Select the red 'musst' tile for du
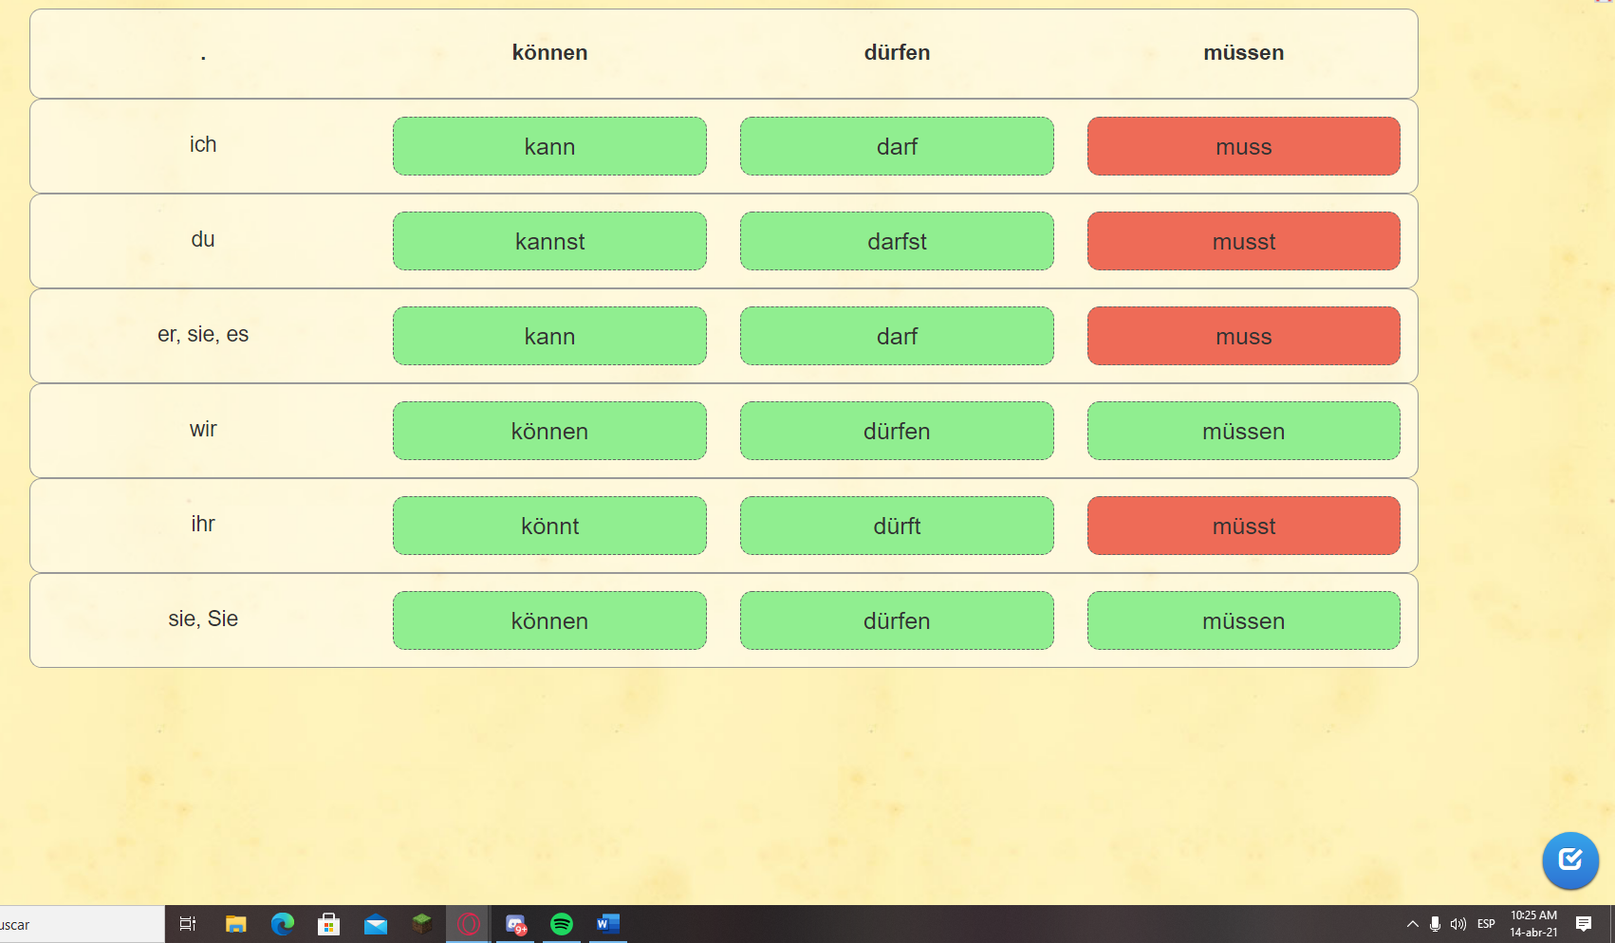 pos(1243,241)
